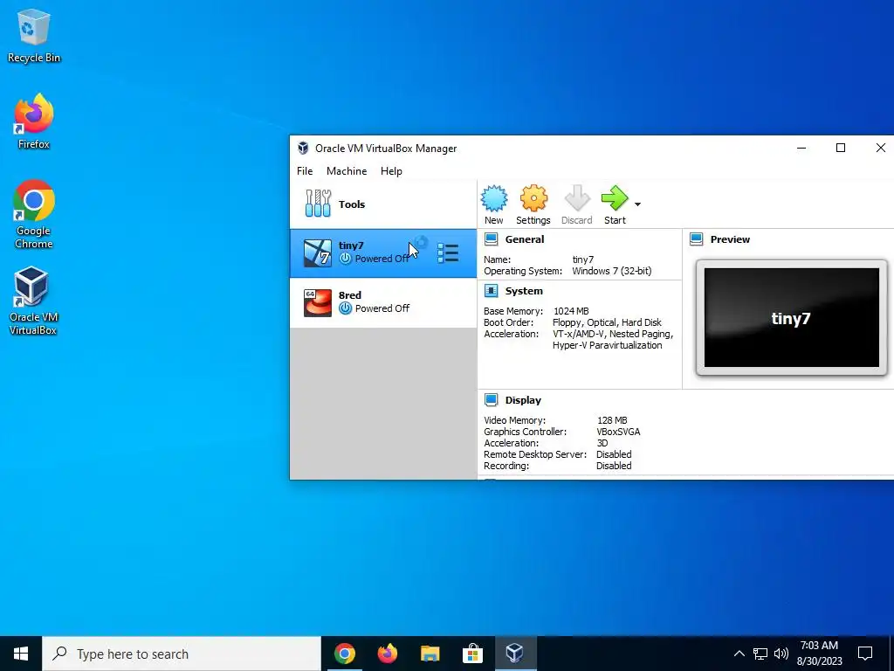Click the network tray icon
Viewport: 894px width, 671px height.
pos(760,654)
